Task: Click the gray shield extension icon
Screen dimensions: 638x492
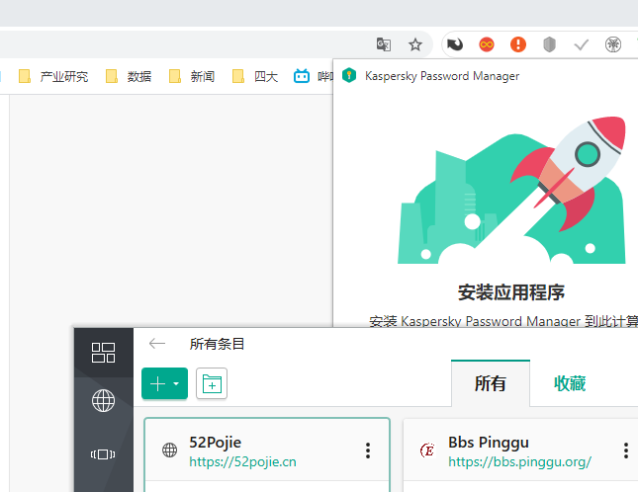Action: 550,44
